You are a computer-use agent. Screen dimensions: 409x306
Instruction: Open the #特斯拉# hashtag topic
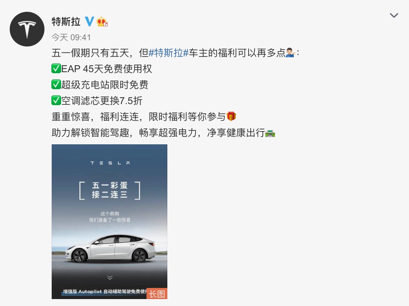click(168, 53)
